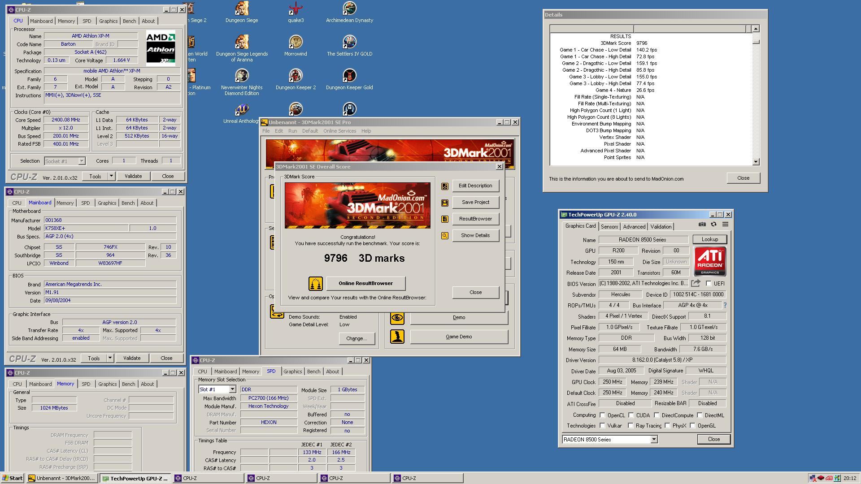Screen dimensions: 861x484
Task: Click the bus interface question mark in GPU-Z
Action: (x=725, y=305)
